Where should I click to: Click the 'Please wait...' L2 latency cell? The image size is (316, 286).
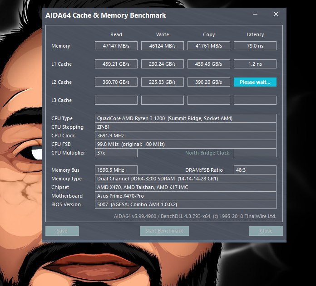(255, 82)
